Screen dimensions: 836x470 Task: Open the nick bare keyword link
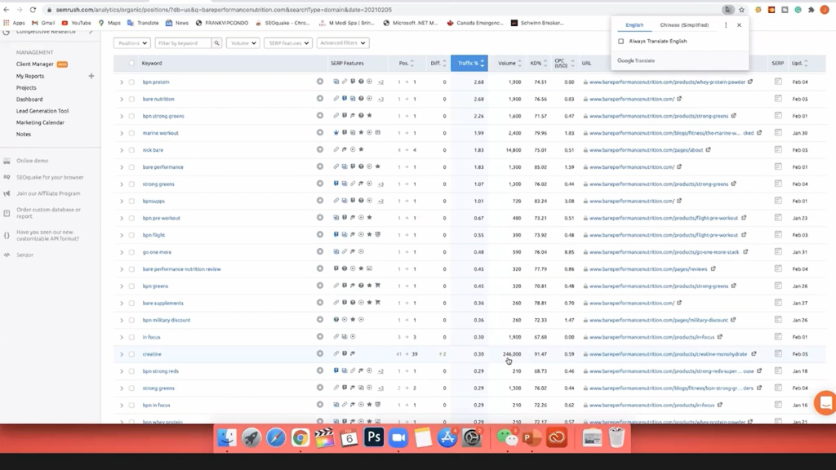coord(153,150)
